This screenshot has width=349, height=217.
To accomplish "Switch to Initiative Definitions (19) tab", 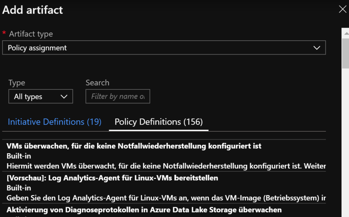I will [55, 122].
